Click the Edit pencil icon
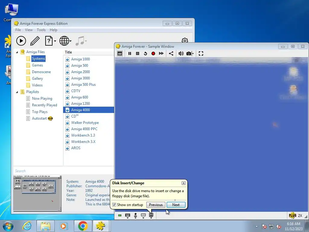The height and width of the screenshot is (232, 309). (x=35, y=41)
